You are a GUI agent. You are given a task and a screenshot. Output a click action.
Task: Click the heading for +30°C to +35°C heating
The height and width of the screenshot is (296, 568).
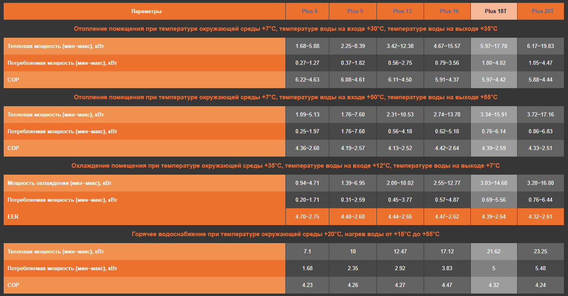(285, 29)
